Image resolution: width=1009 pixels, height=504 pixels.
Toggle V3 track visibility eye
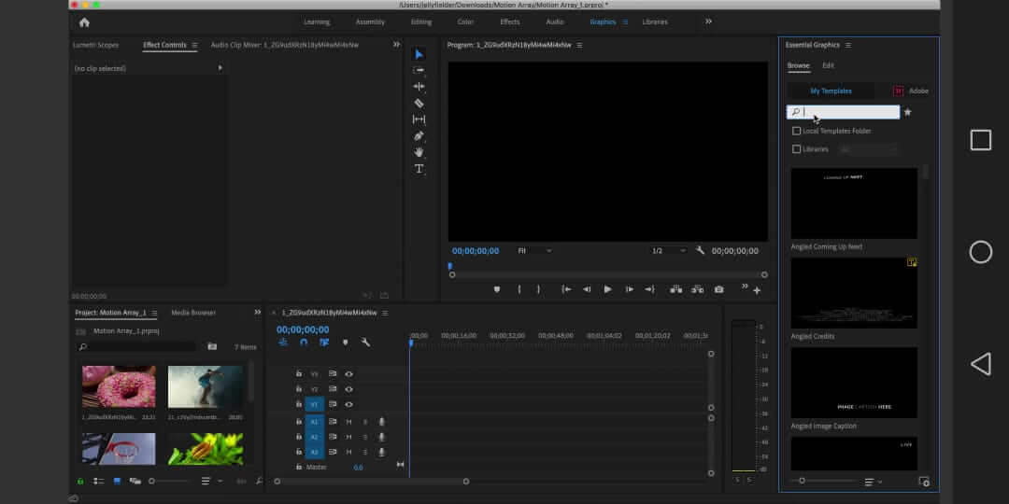tap(348, 373)
